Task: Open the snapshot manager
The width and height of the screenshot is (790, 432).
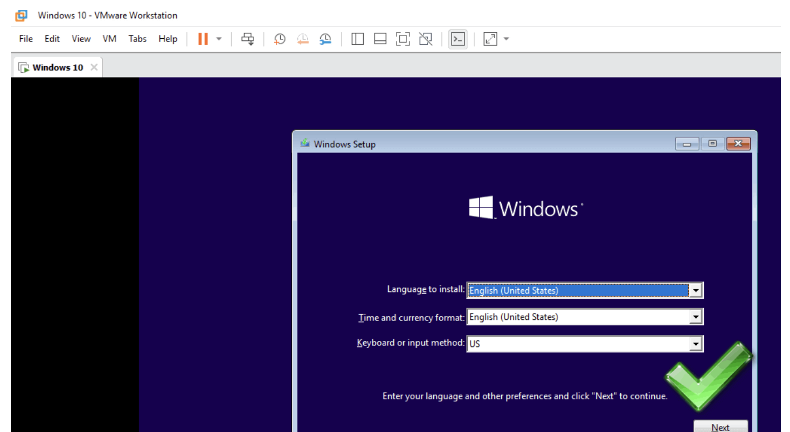Action: pyautogui.click(x=325, y=39)
